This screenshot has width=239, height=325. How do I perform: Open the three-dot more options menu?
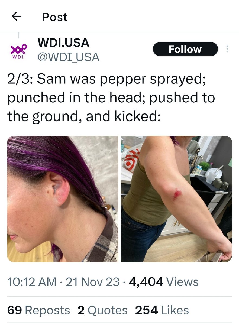coord(227,49)
